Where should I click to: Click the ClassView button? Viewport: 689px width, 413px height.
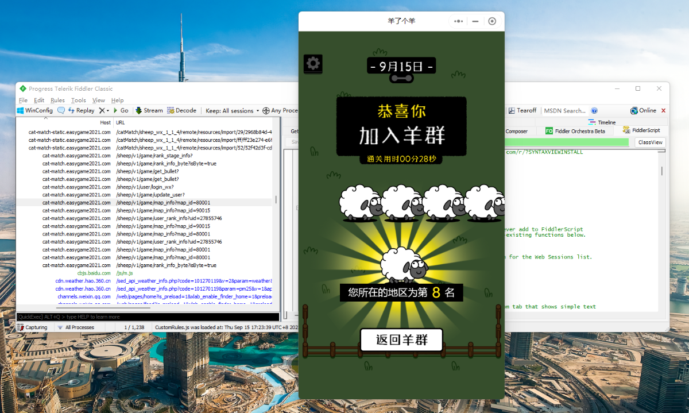pyautogui.click(x=651, y=142)
